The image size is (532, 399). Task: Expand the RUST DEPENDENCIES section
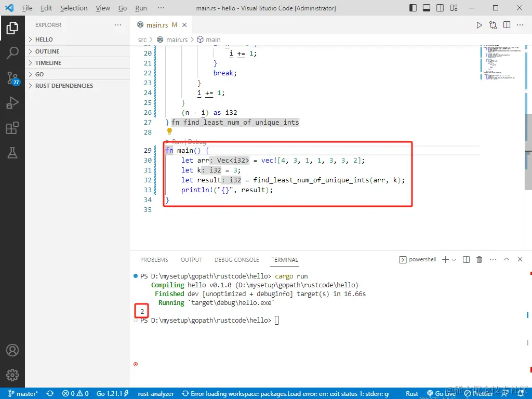coord(78,86)
